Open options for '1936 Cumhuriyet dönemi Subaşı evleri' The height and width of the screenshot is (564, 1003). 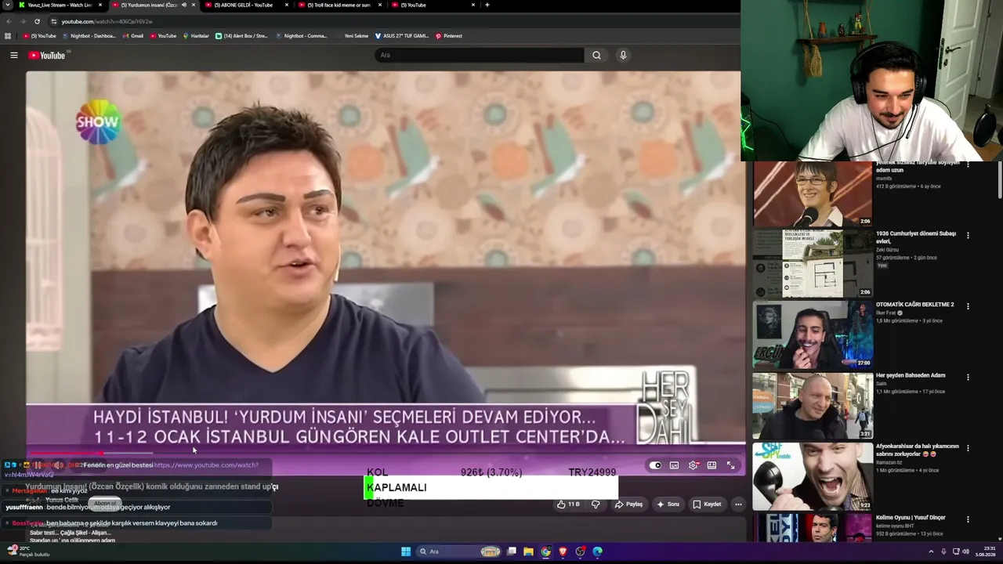[x=969, y=235]
